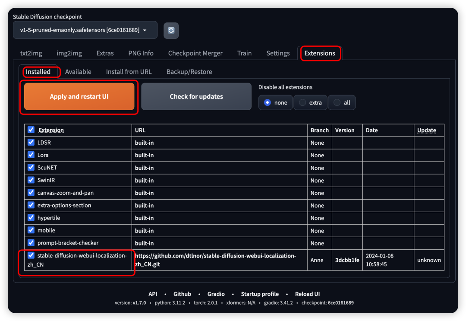This screenshot has width=466, height=321.
Task: Open the Stable Diffusion checkpoint dropdown
Action: point(85,30)
